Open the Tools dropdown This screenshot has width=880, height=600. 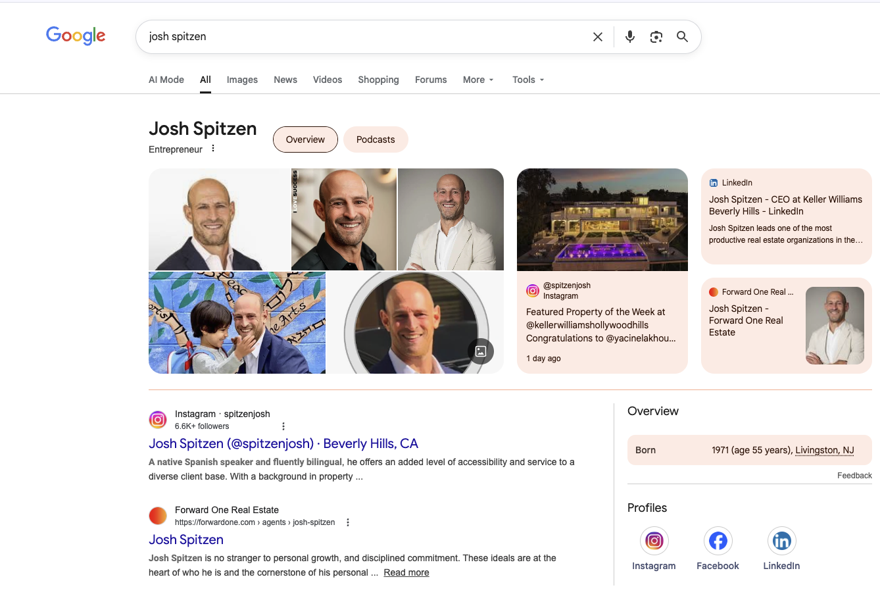click(x=528, y=80)
